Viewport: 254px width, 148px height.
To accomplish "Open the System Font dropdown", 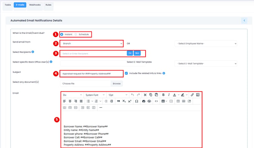I will point(95,95).
